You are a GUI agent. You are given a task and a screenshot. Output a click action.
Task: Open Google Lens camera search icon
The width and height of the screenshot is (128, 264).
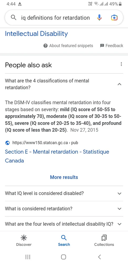114,17
